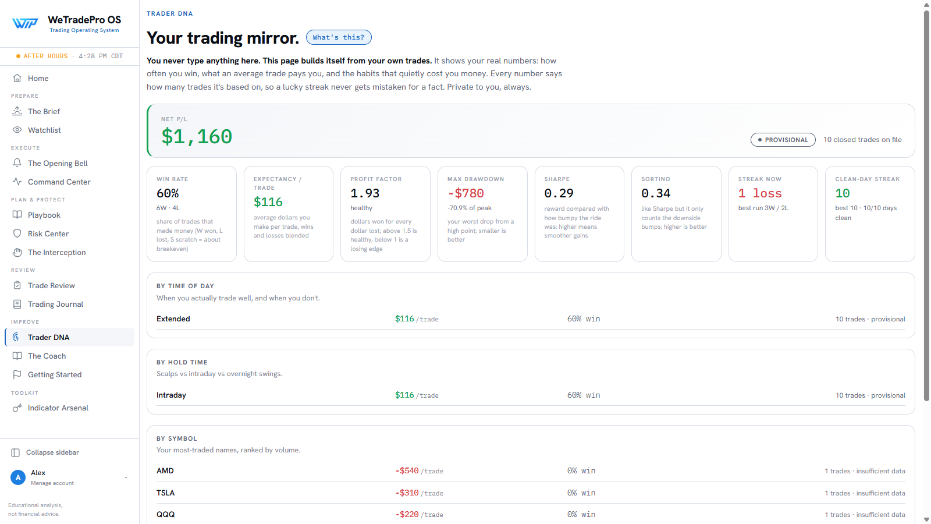The image size is (931, 524).
Task: Click the Command Center pulse icon
Action: [x=17, y=182]
